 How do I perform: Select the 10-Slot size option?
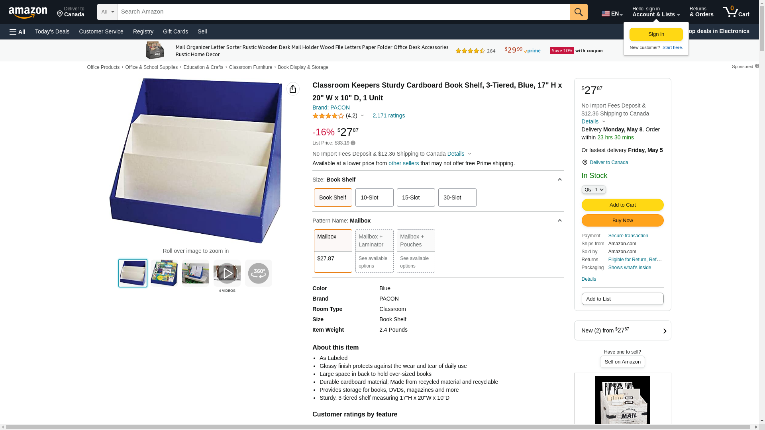(375, 197)
